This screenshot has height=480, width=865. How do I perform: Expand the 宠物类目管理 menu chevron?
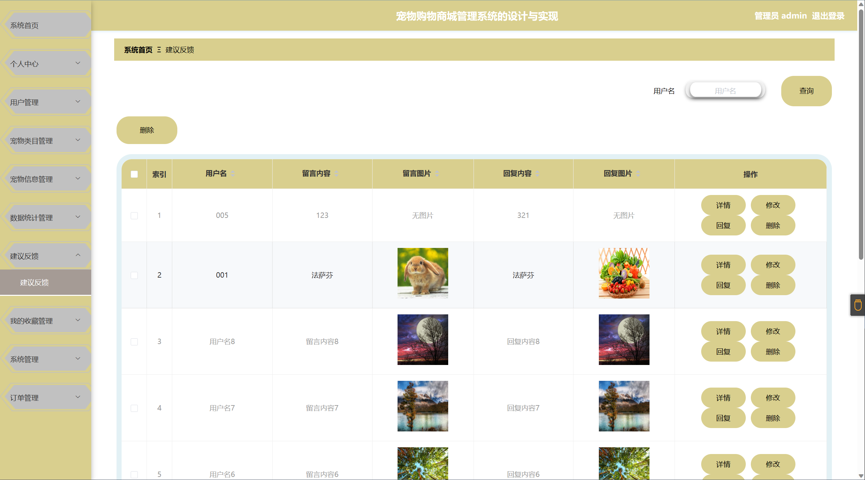[78, 140]
